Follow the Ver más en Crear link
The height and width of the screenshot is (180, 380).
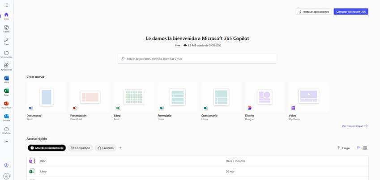click(x=354, y=126)
